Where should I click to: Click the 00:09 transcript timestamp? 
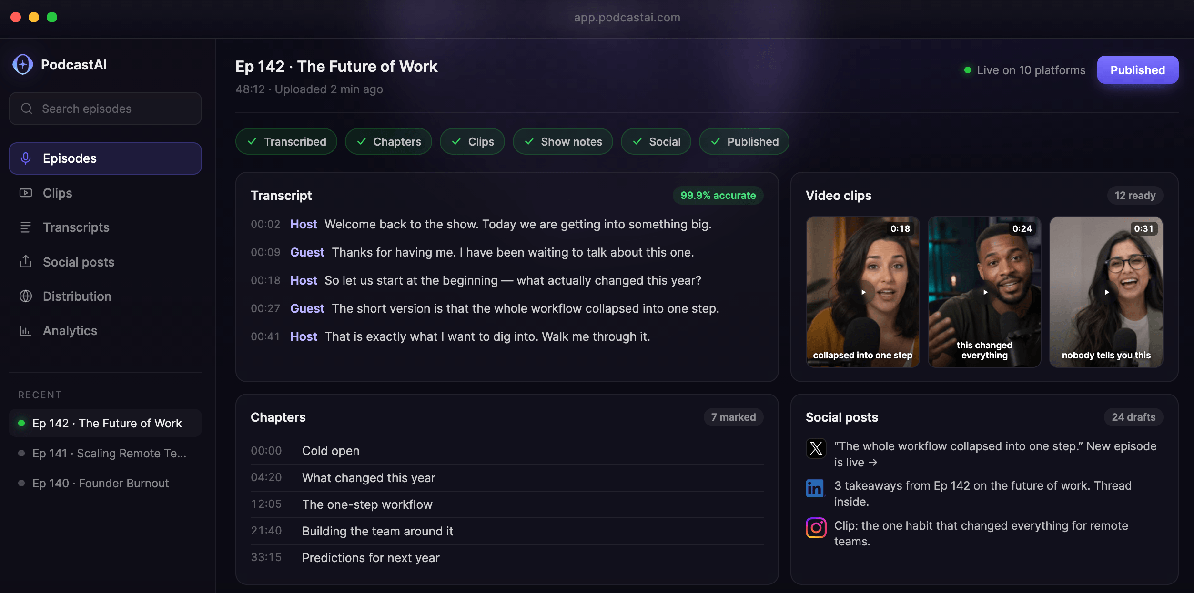tap(265, 252)
